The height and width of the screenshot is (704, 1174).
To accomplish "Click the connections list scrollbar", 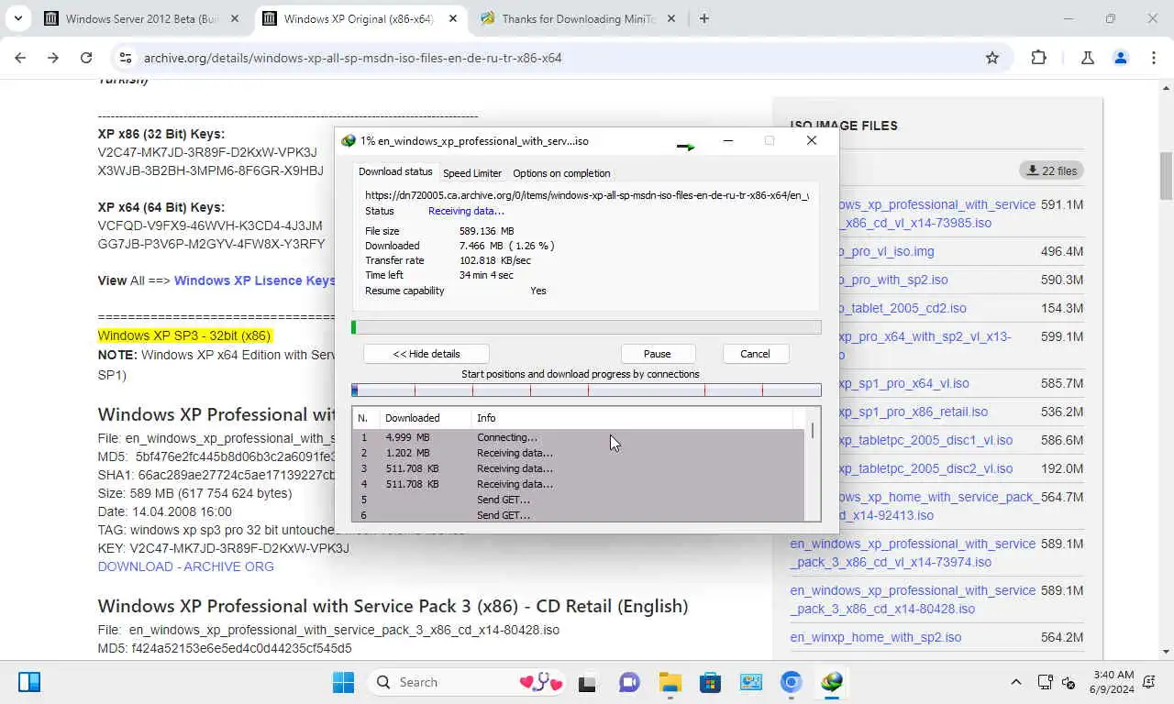I will tap(813, 465).
